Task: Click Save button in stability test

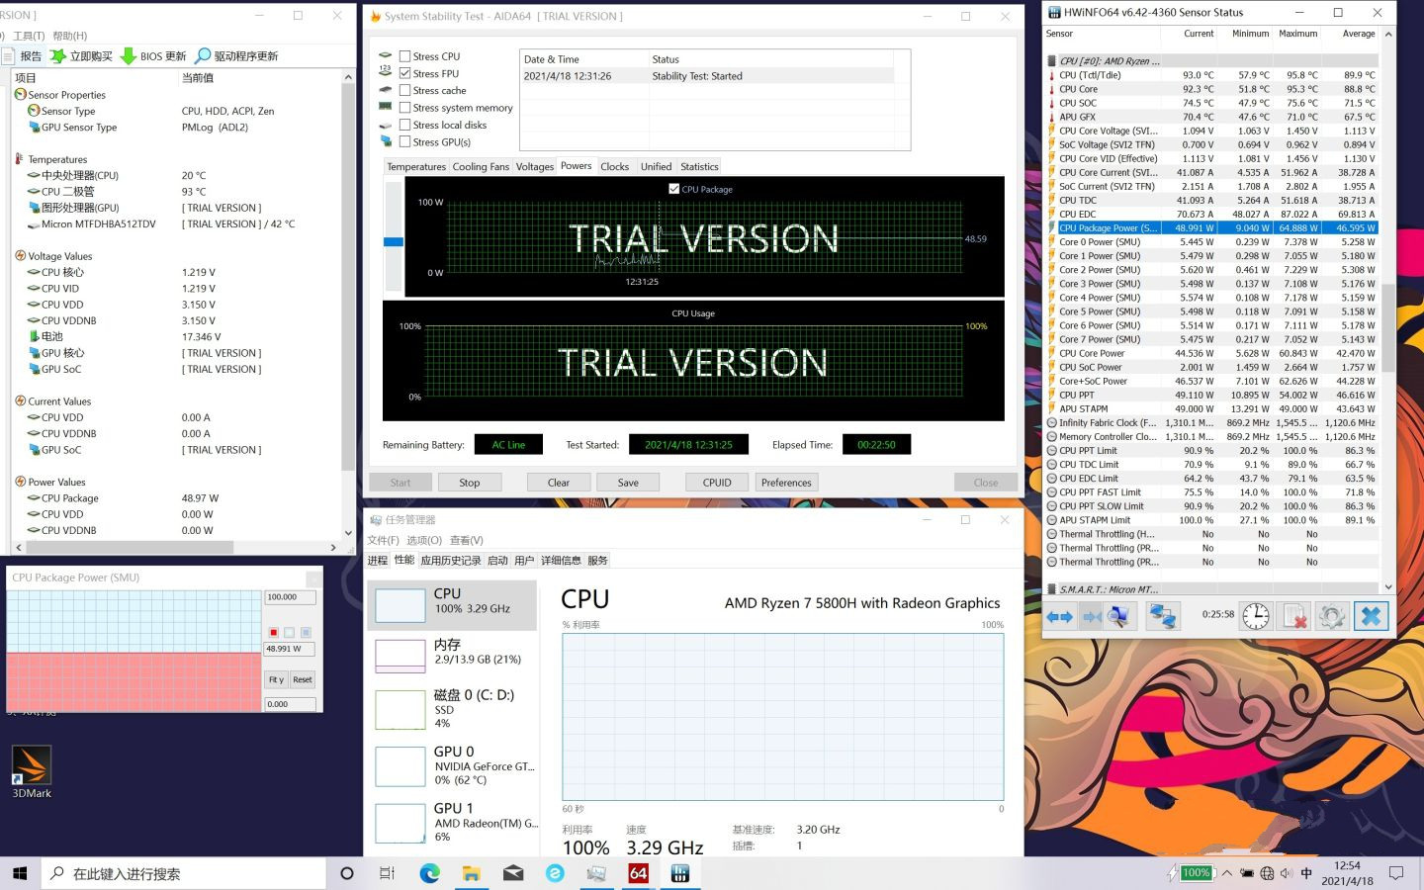Action: [x=628, y=483]
